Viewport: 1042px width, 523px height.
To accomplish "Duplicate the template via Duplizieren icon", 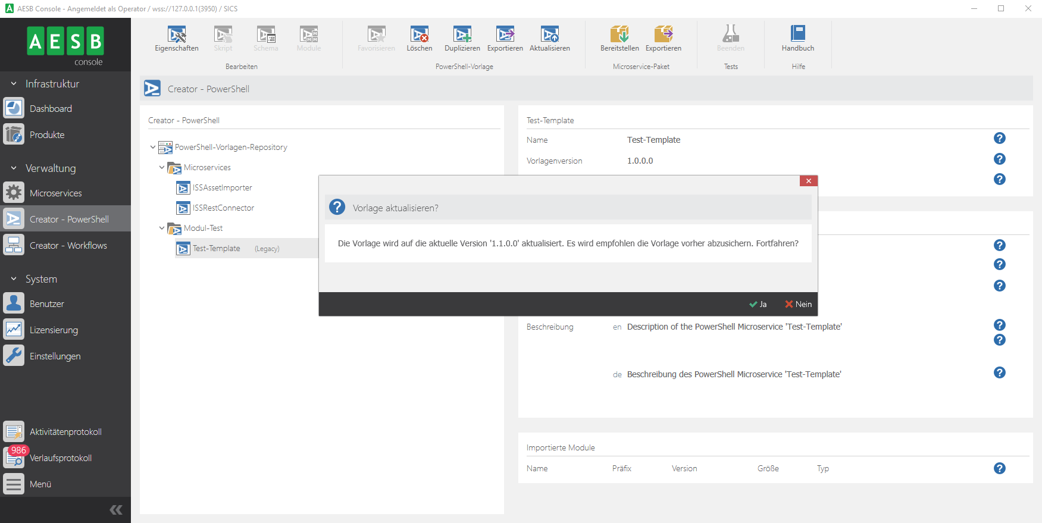I will coord(462,36).
